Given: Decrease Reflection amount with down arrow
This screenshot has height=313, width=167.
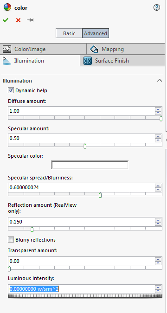Looking at the screenshot, I should [158, 224].
